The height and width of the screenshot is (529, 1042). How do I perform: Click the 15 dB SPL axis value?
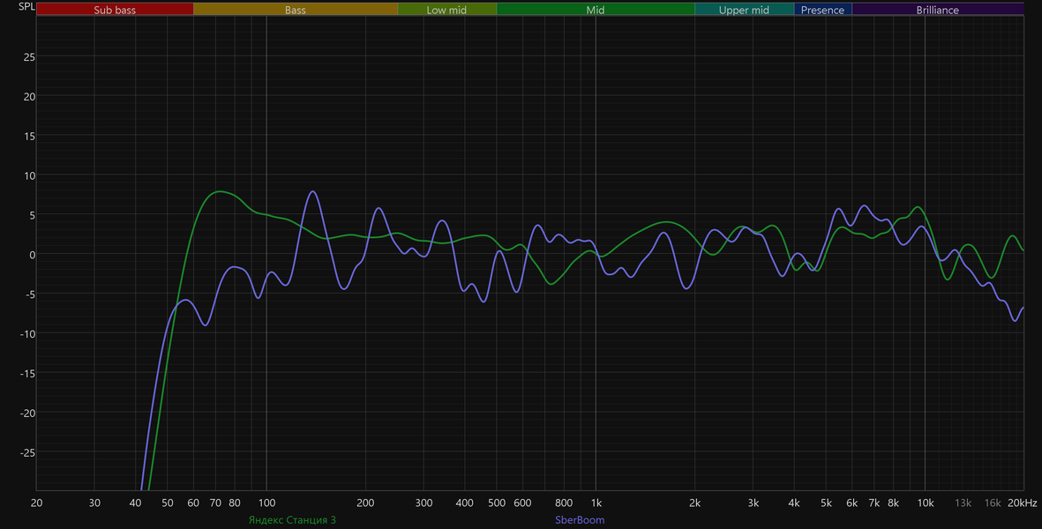click(x=29, y=136)
